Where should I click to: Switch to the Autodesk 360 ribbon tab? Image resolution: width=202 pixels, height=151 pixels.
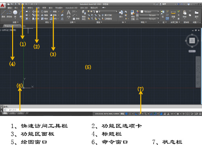click(x=72, y=8)
